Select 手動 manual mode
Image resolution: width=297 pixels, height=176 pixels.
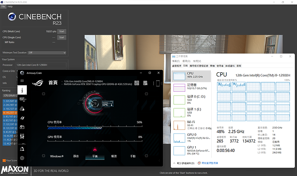pos(133,156)
